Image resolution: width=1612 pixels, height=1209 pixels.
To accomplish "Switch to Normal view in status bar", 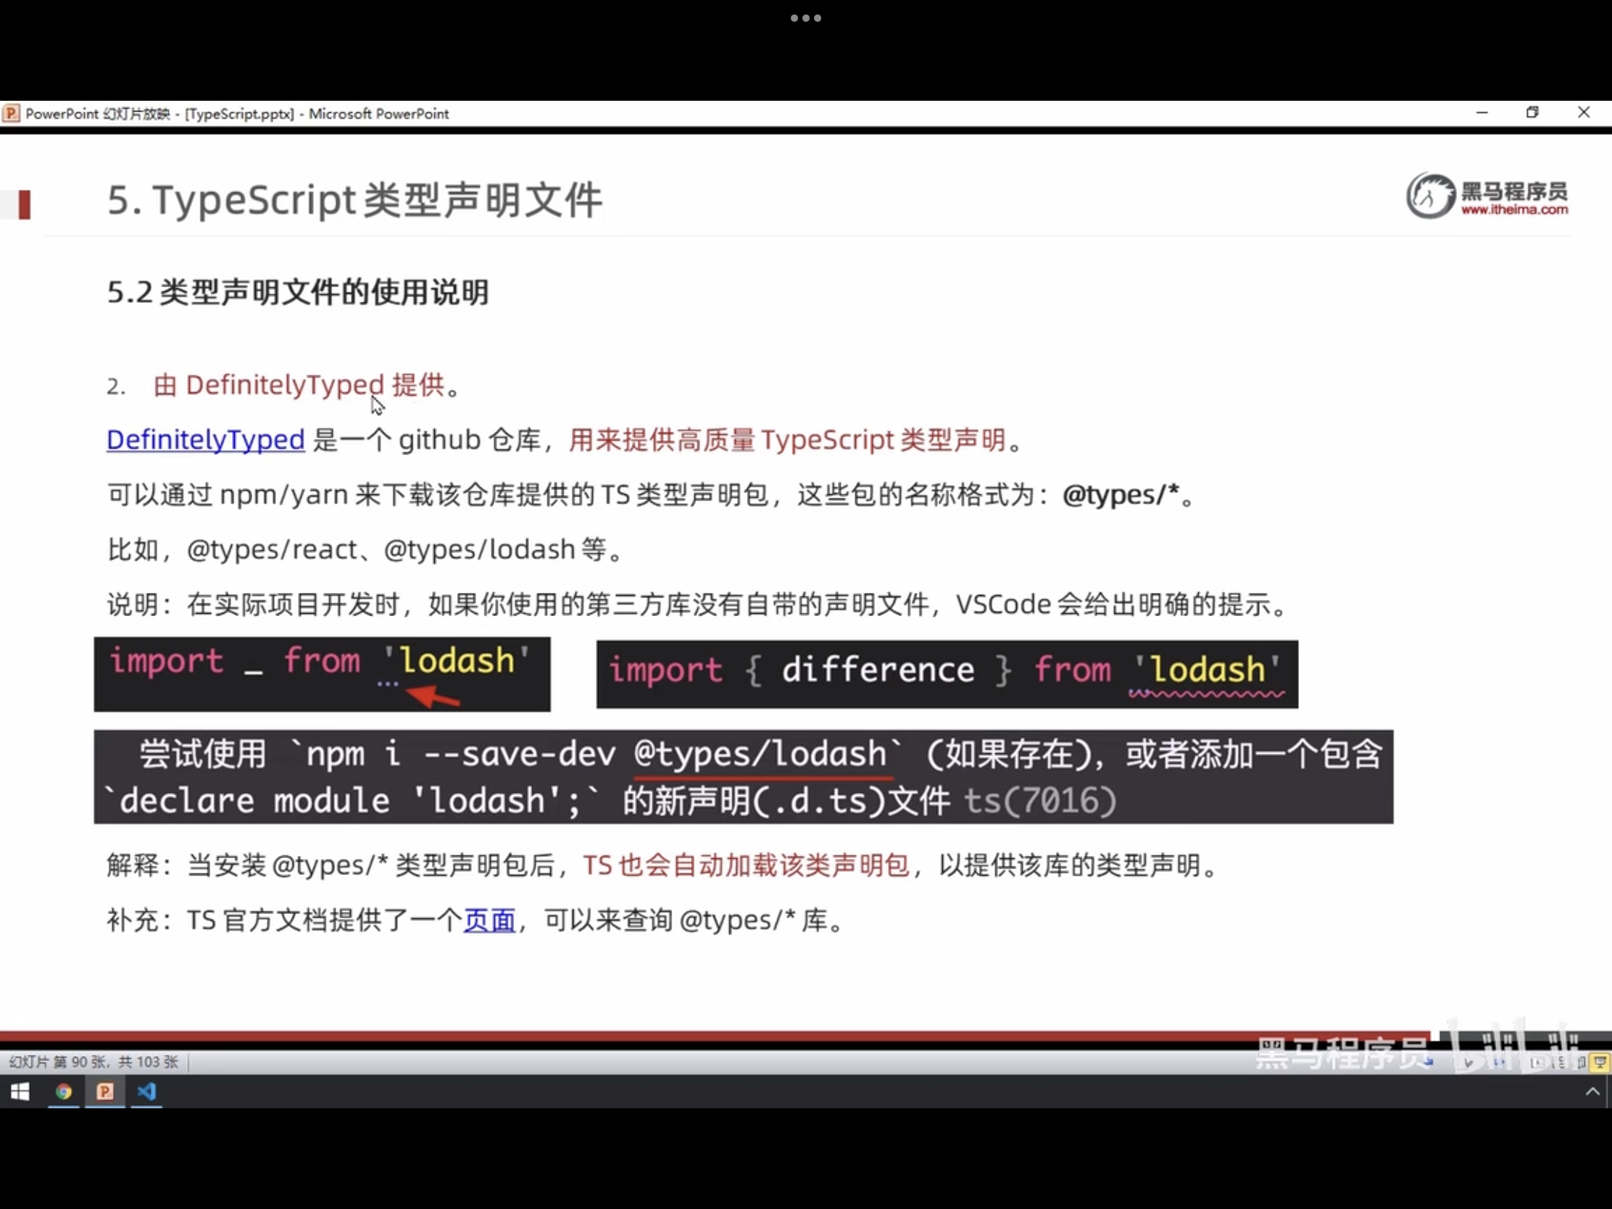I will [x=1537, y=1063].
